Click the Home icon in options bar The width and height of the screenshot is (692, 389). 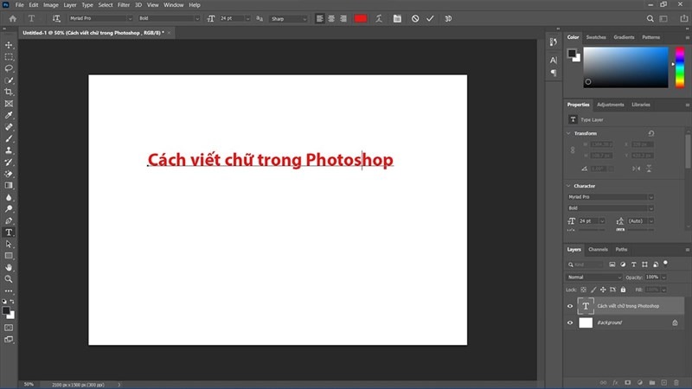tap(13, 18)
